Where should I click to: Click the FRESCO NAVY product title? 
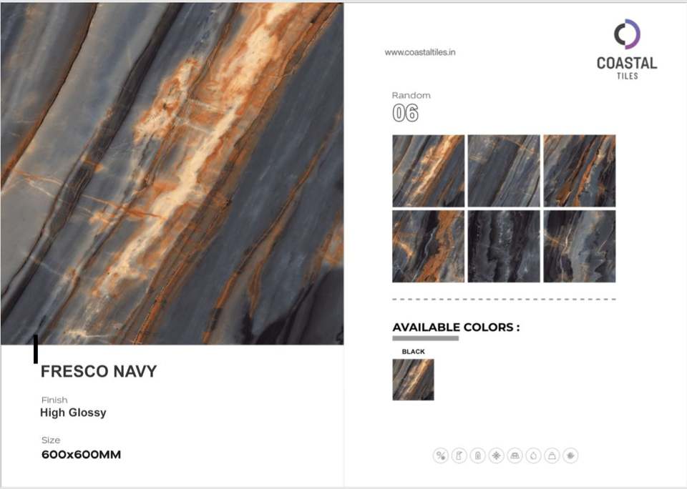point(99,371)
